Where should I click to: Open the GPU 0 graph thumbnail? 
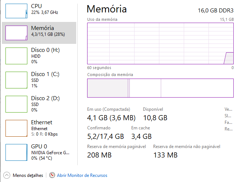coord(16,152)
